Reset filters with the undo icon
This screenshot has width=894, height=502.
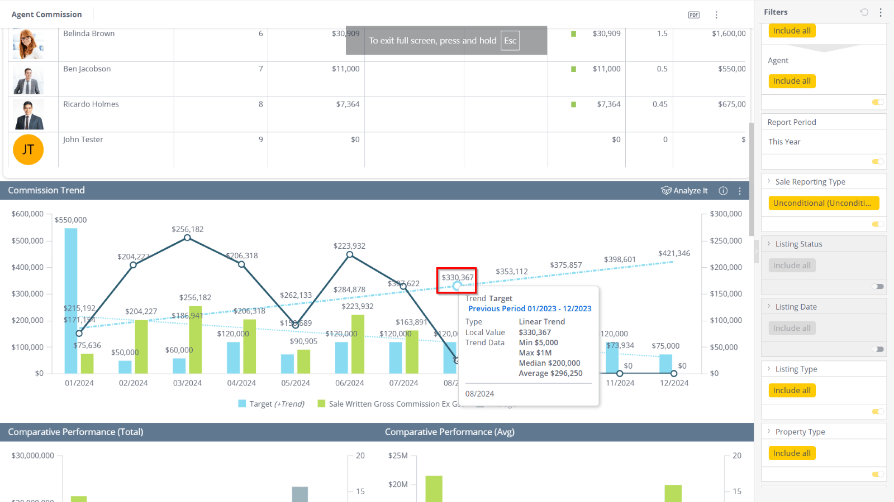pos(864,12)
